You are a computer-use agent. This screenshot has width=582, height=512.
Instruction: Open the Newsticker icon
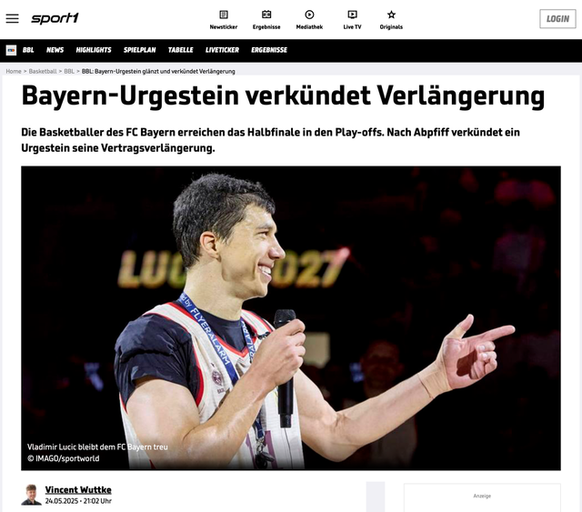pyautogui.click(x=223, y=15)
